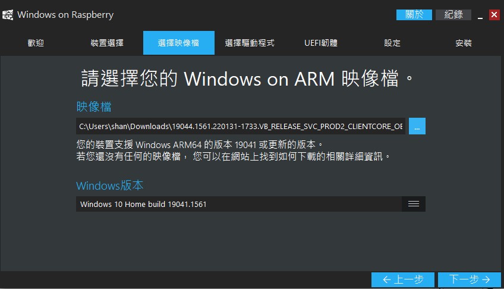The width and height of the screenshot is (504, 289).
Task: Close the window with the red X
Action: pos(494,15)
